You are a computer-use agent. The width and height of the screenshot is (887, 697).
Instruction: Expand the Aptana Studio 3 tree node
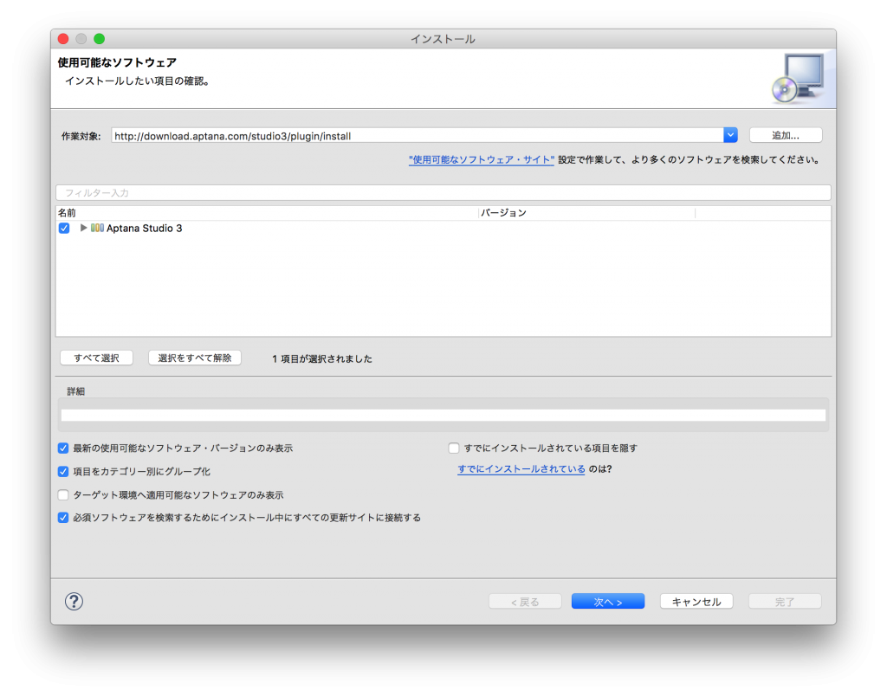[x=83, y=228]
